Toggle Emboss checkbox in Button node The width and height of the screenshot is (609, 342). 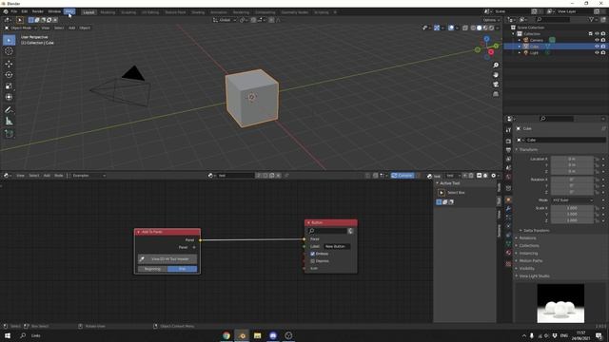tap(313, 254)
